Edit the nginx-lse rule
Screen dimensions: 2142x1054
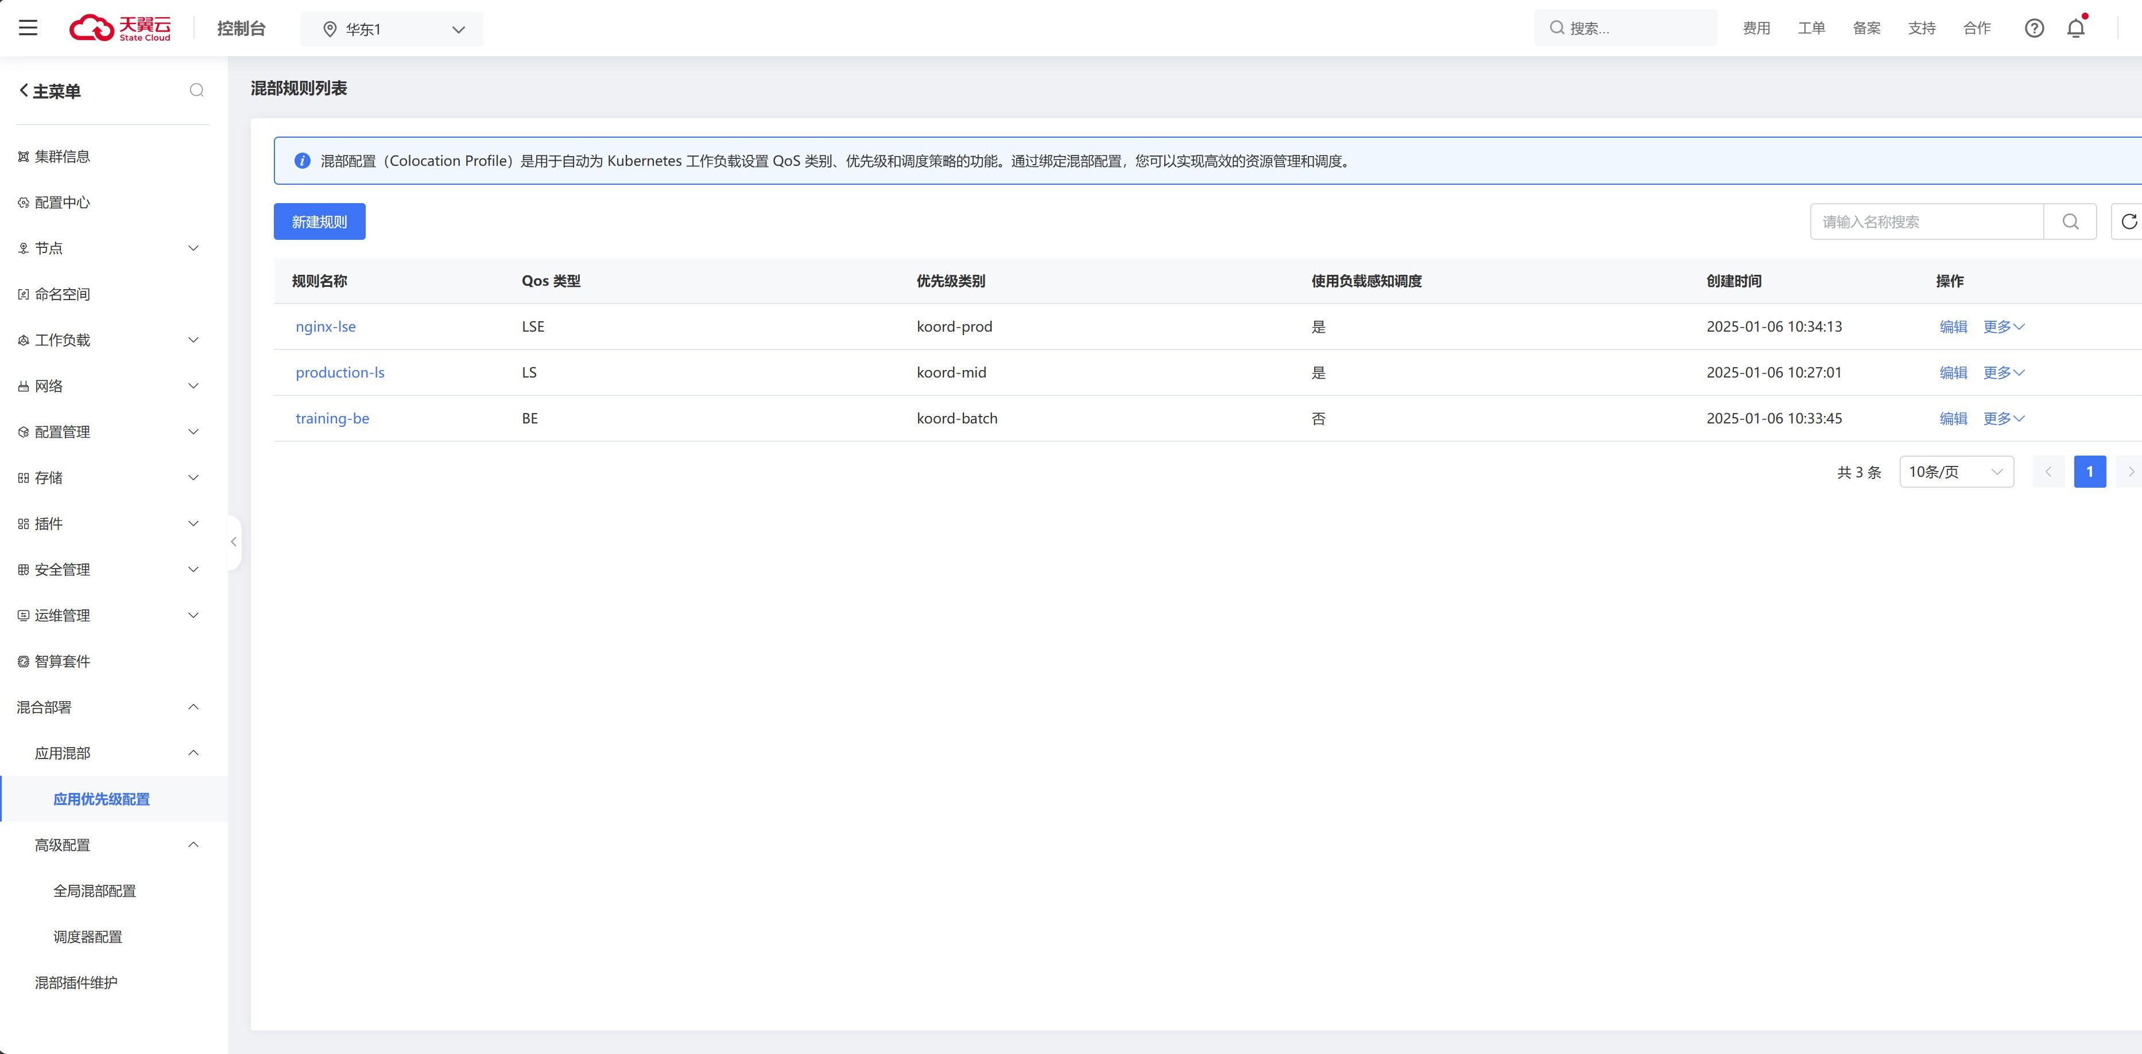click(1953, 326)
